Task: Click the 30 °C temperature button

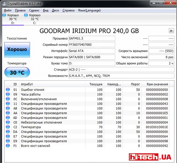Action: (17, 72)
